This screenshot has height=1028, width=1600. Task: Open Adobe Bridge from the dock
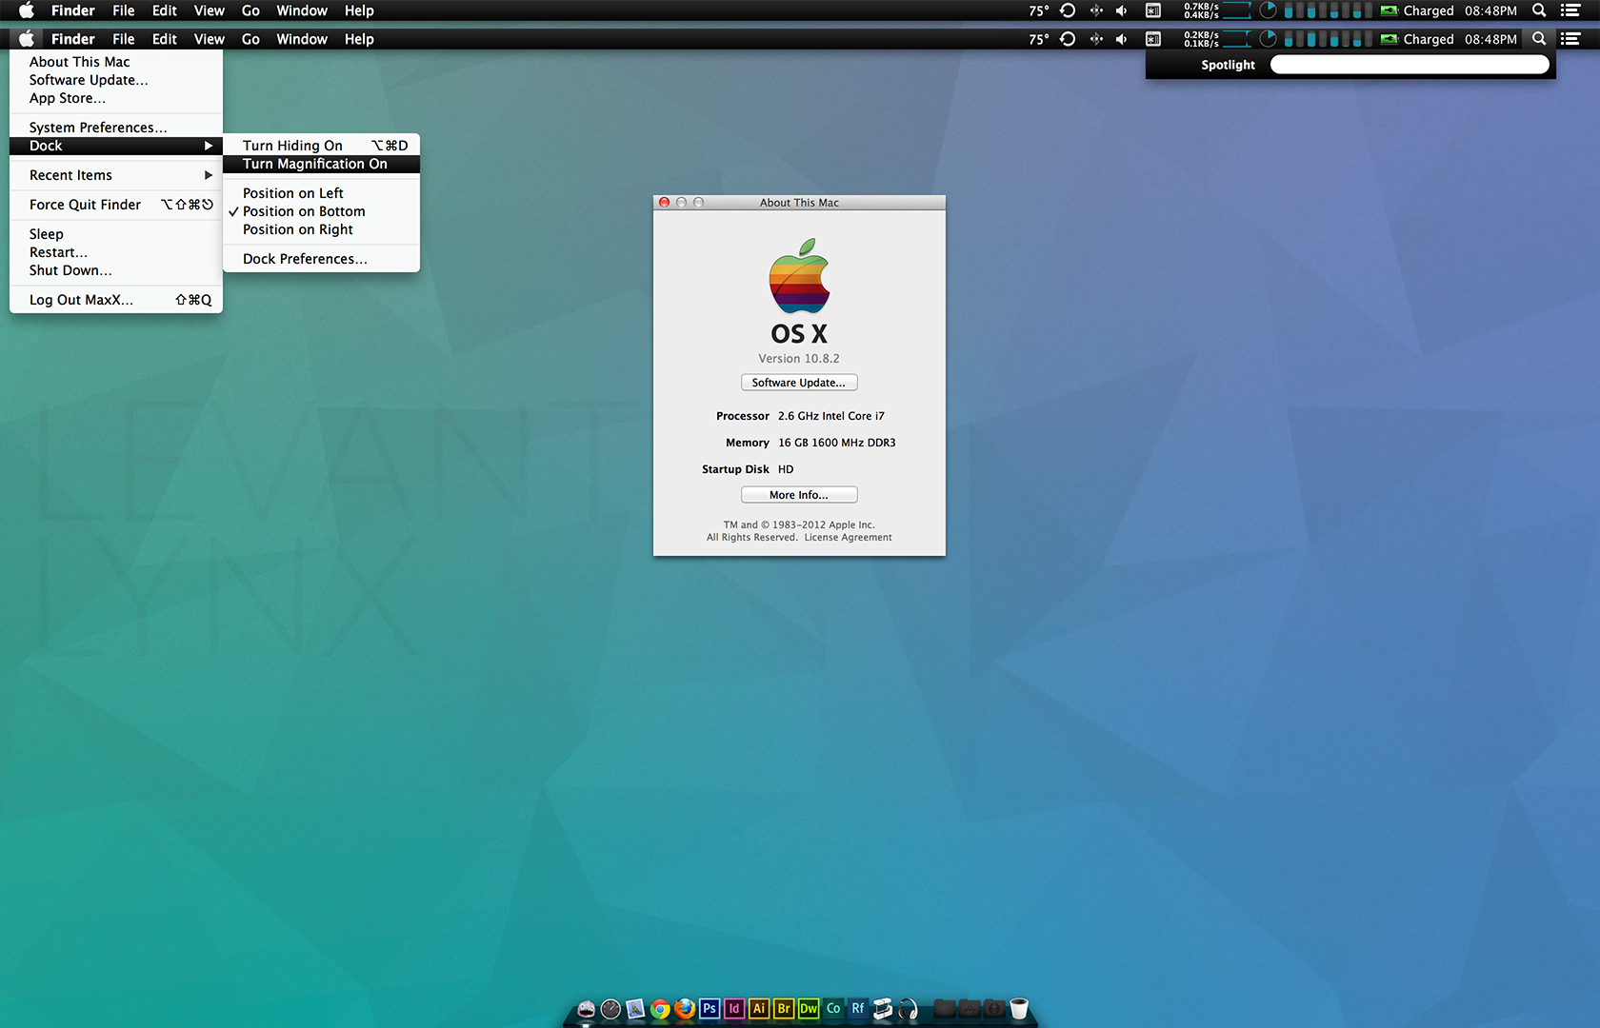click(x=784, y=1009)
